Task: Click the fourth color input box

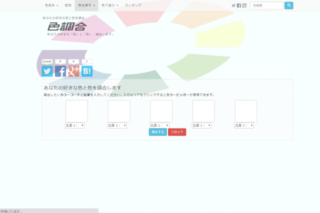Action: coord(203,111)
